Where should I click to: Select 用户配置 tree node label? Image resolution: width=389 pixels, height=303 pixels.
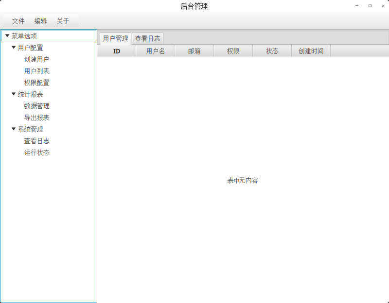tap(31, 48)
